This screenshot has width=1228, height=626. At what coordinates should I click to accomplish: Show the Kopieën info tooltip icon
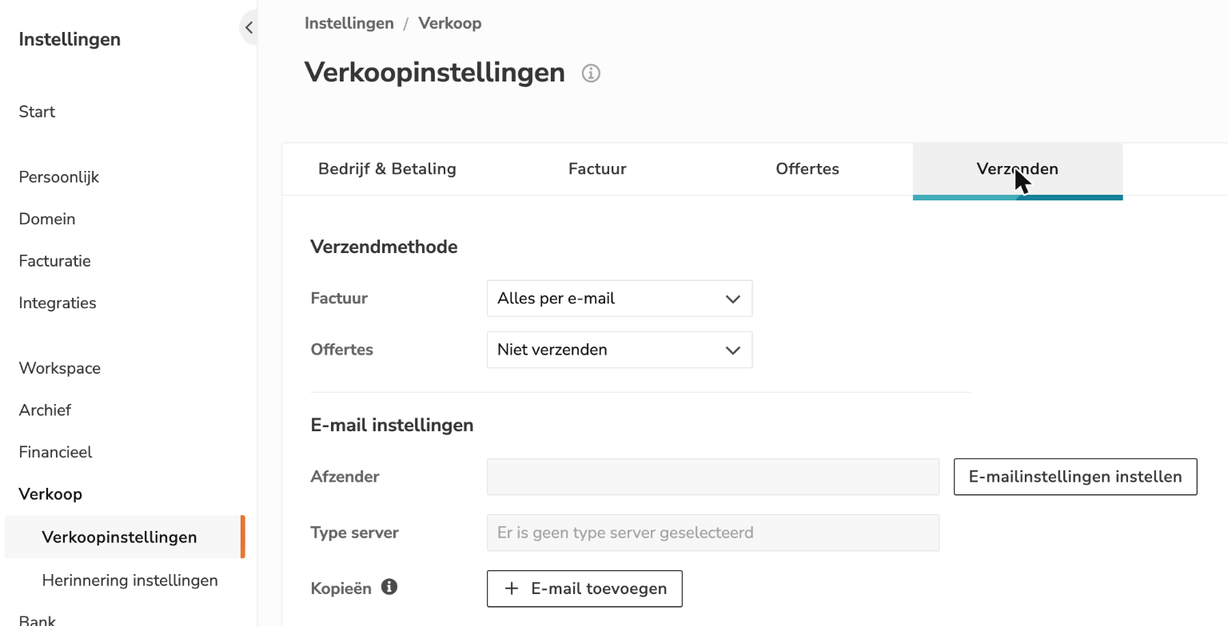pos(389,588)
